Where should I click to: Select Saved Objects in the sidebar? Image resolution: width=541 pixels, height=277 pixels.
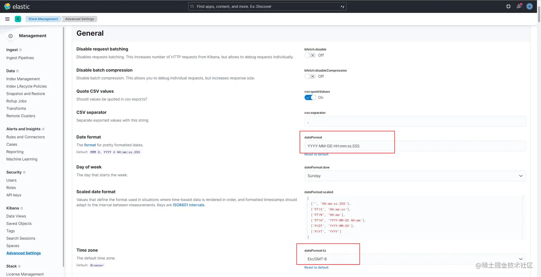pyautogui.click(x=19, y=223)
